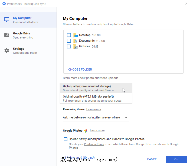Switch to the Settings tab
190x166 pixels.
click(28, 51)
